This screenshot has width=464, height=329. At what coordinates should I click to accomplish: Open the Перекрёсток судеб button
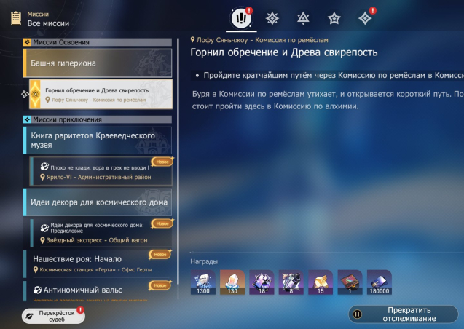click(52, 315)
